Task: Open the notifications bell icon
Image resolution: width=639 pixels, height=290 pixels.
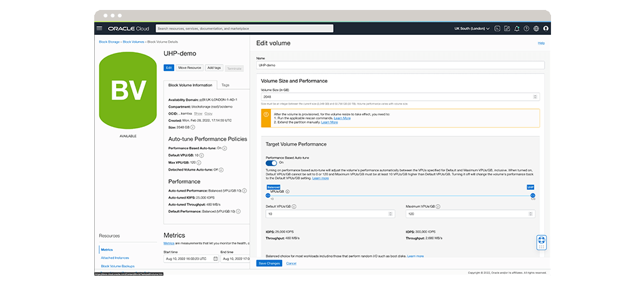Action: tap(517, 29)
